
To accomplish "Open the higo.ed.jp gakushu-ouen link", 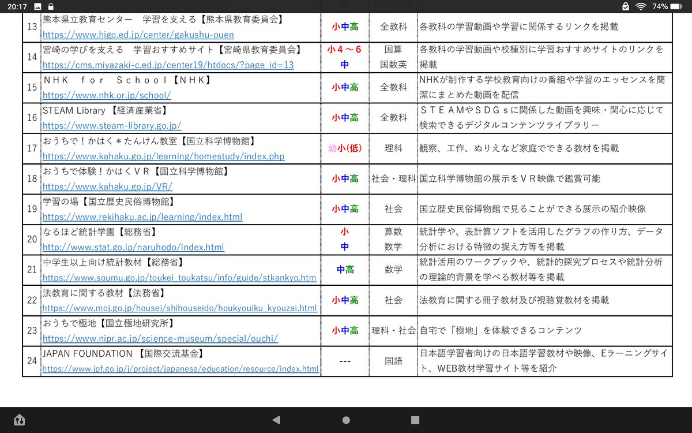I will click(x=138, y=35).
